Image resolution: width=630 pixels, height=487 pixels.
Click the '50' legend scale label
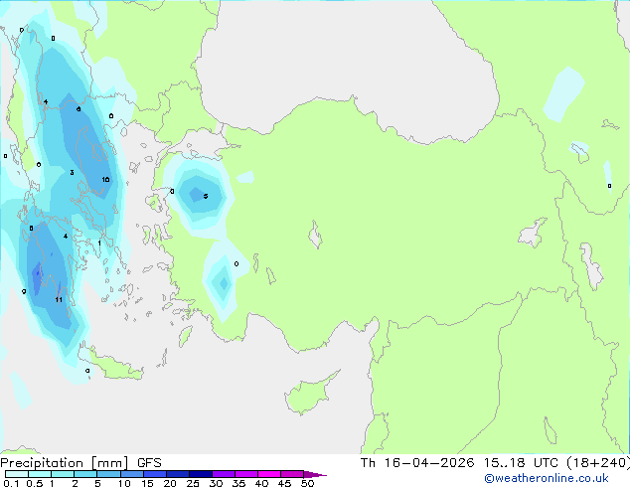point(307,483)
